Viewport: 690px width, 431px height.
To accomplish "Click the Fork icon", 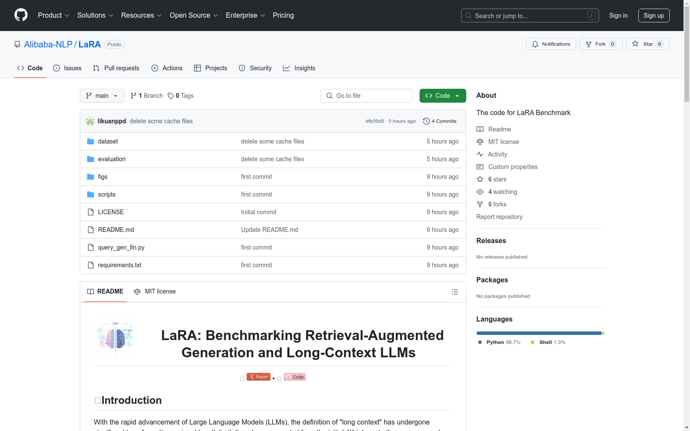I will [x=589, y=44].
